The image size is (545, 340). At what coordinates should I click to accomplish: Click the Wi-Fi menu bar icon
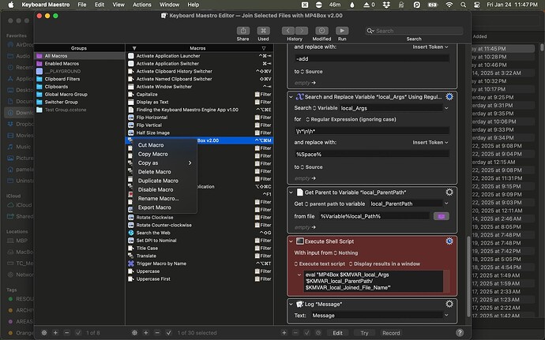pyautogui.click(x=449, y=5)
